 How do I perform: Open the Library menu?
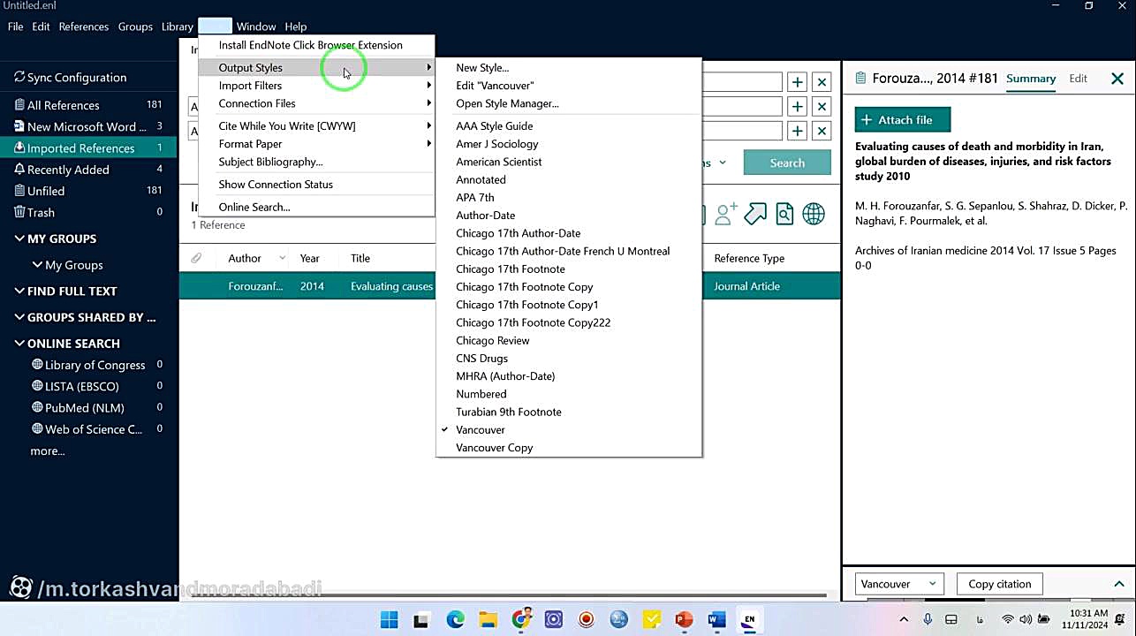coord(178,26)
